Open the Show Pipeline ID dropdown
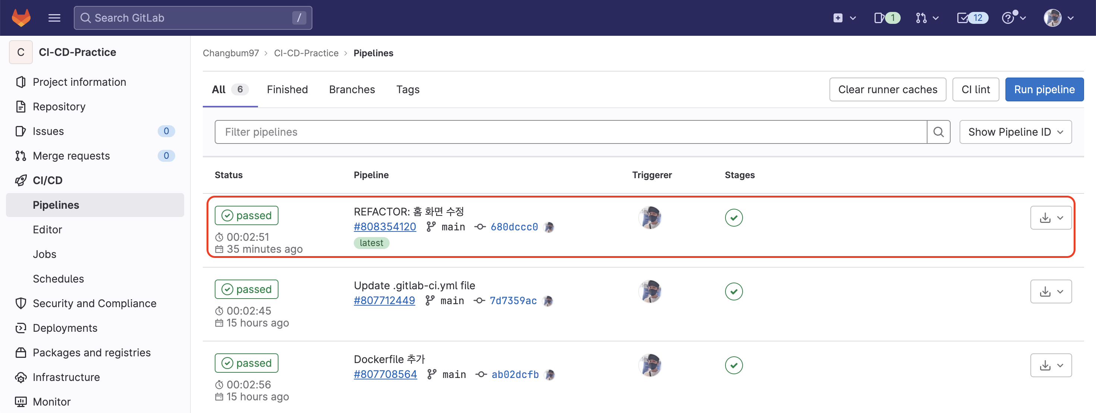 1015,132
